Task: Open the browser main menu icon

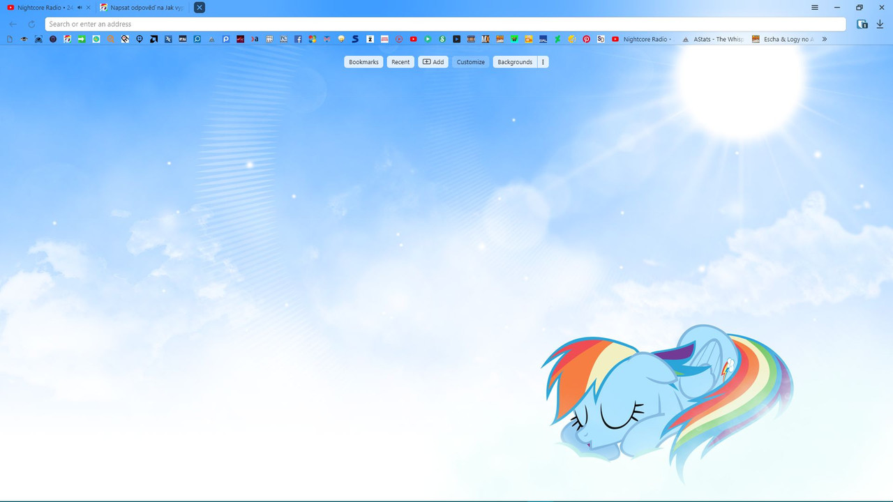Action: pos(815,8)
